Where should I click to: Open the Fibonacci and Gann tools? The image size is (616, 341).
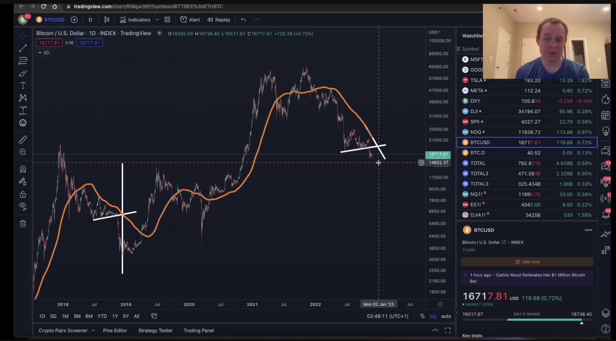(23, 61)
